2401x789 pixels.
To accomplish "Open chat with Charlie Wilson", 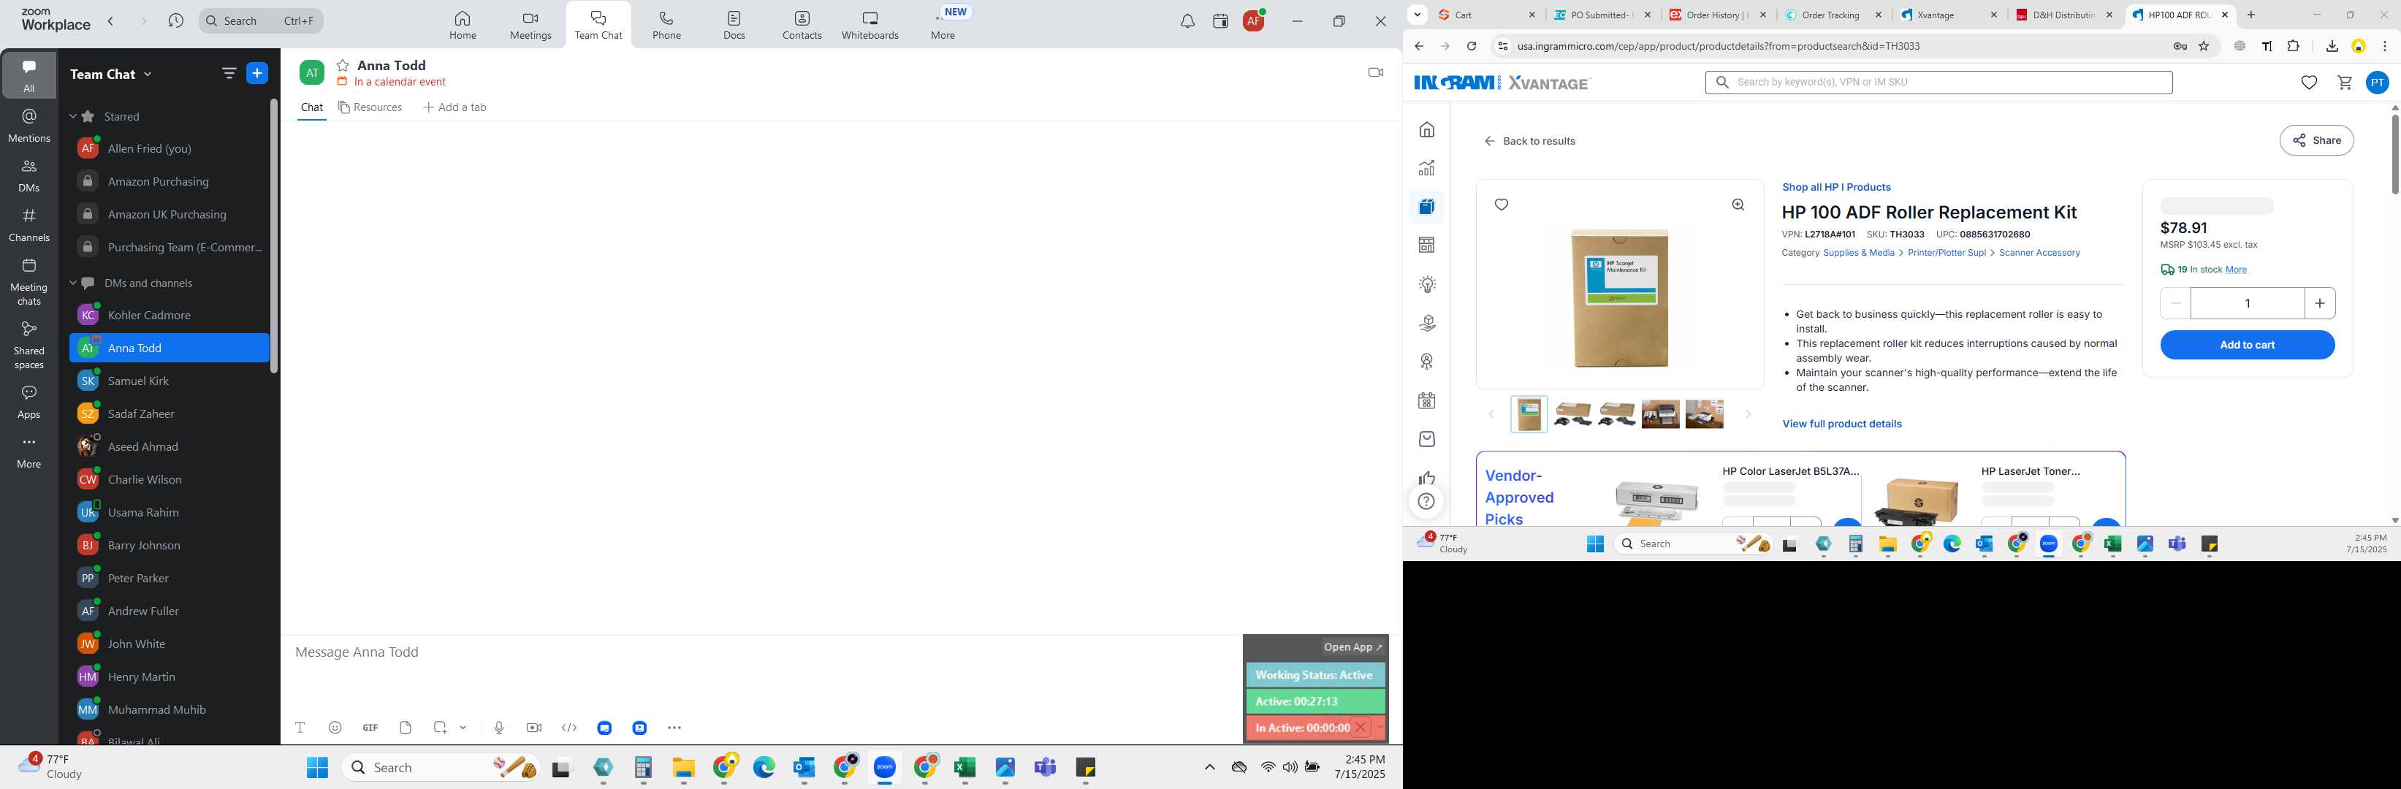I will tap(169, 480).
